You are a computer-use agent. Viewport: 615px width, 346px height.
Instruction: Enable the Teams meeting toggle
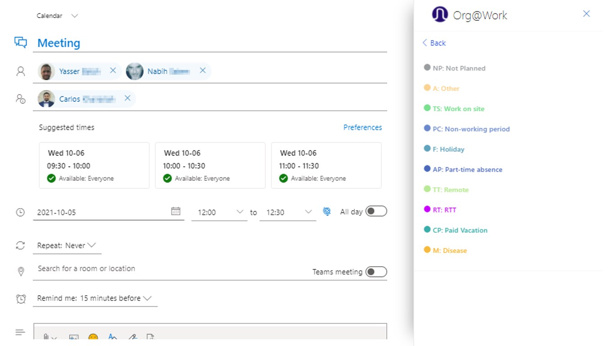376,272
